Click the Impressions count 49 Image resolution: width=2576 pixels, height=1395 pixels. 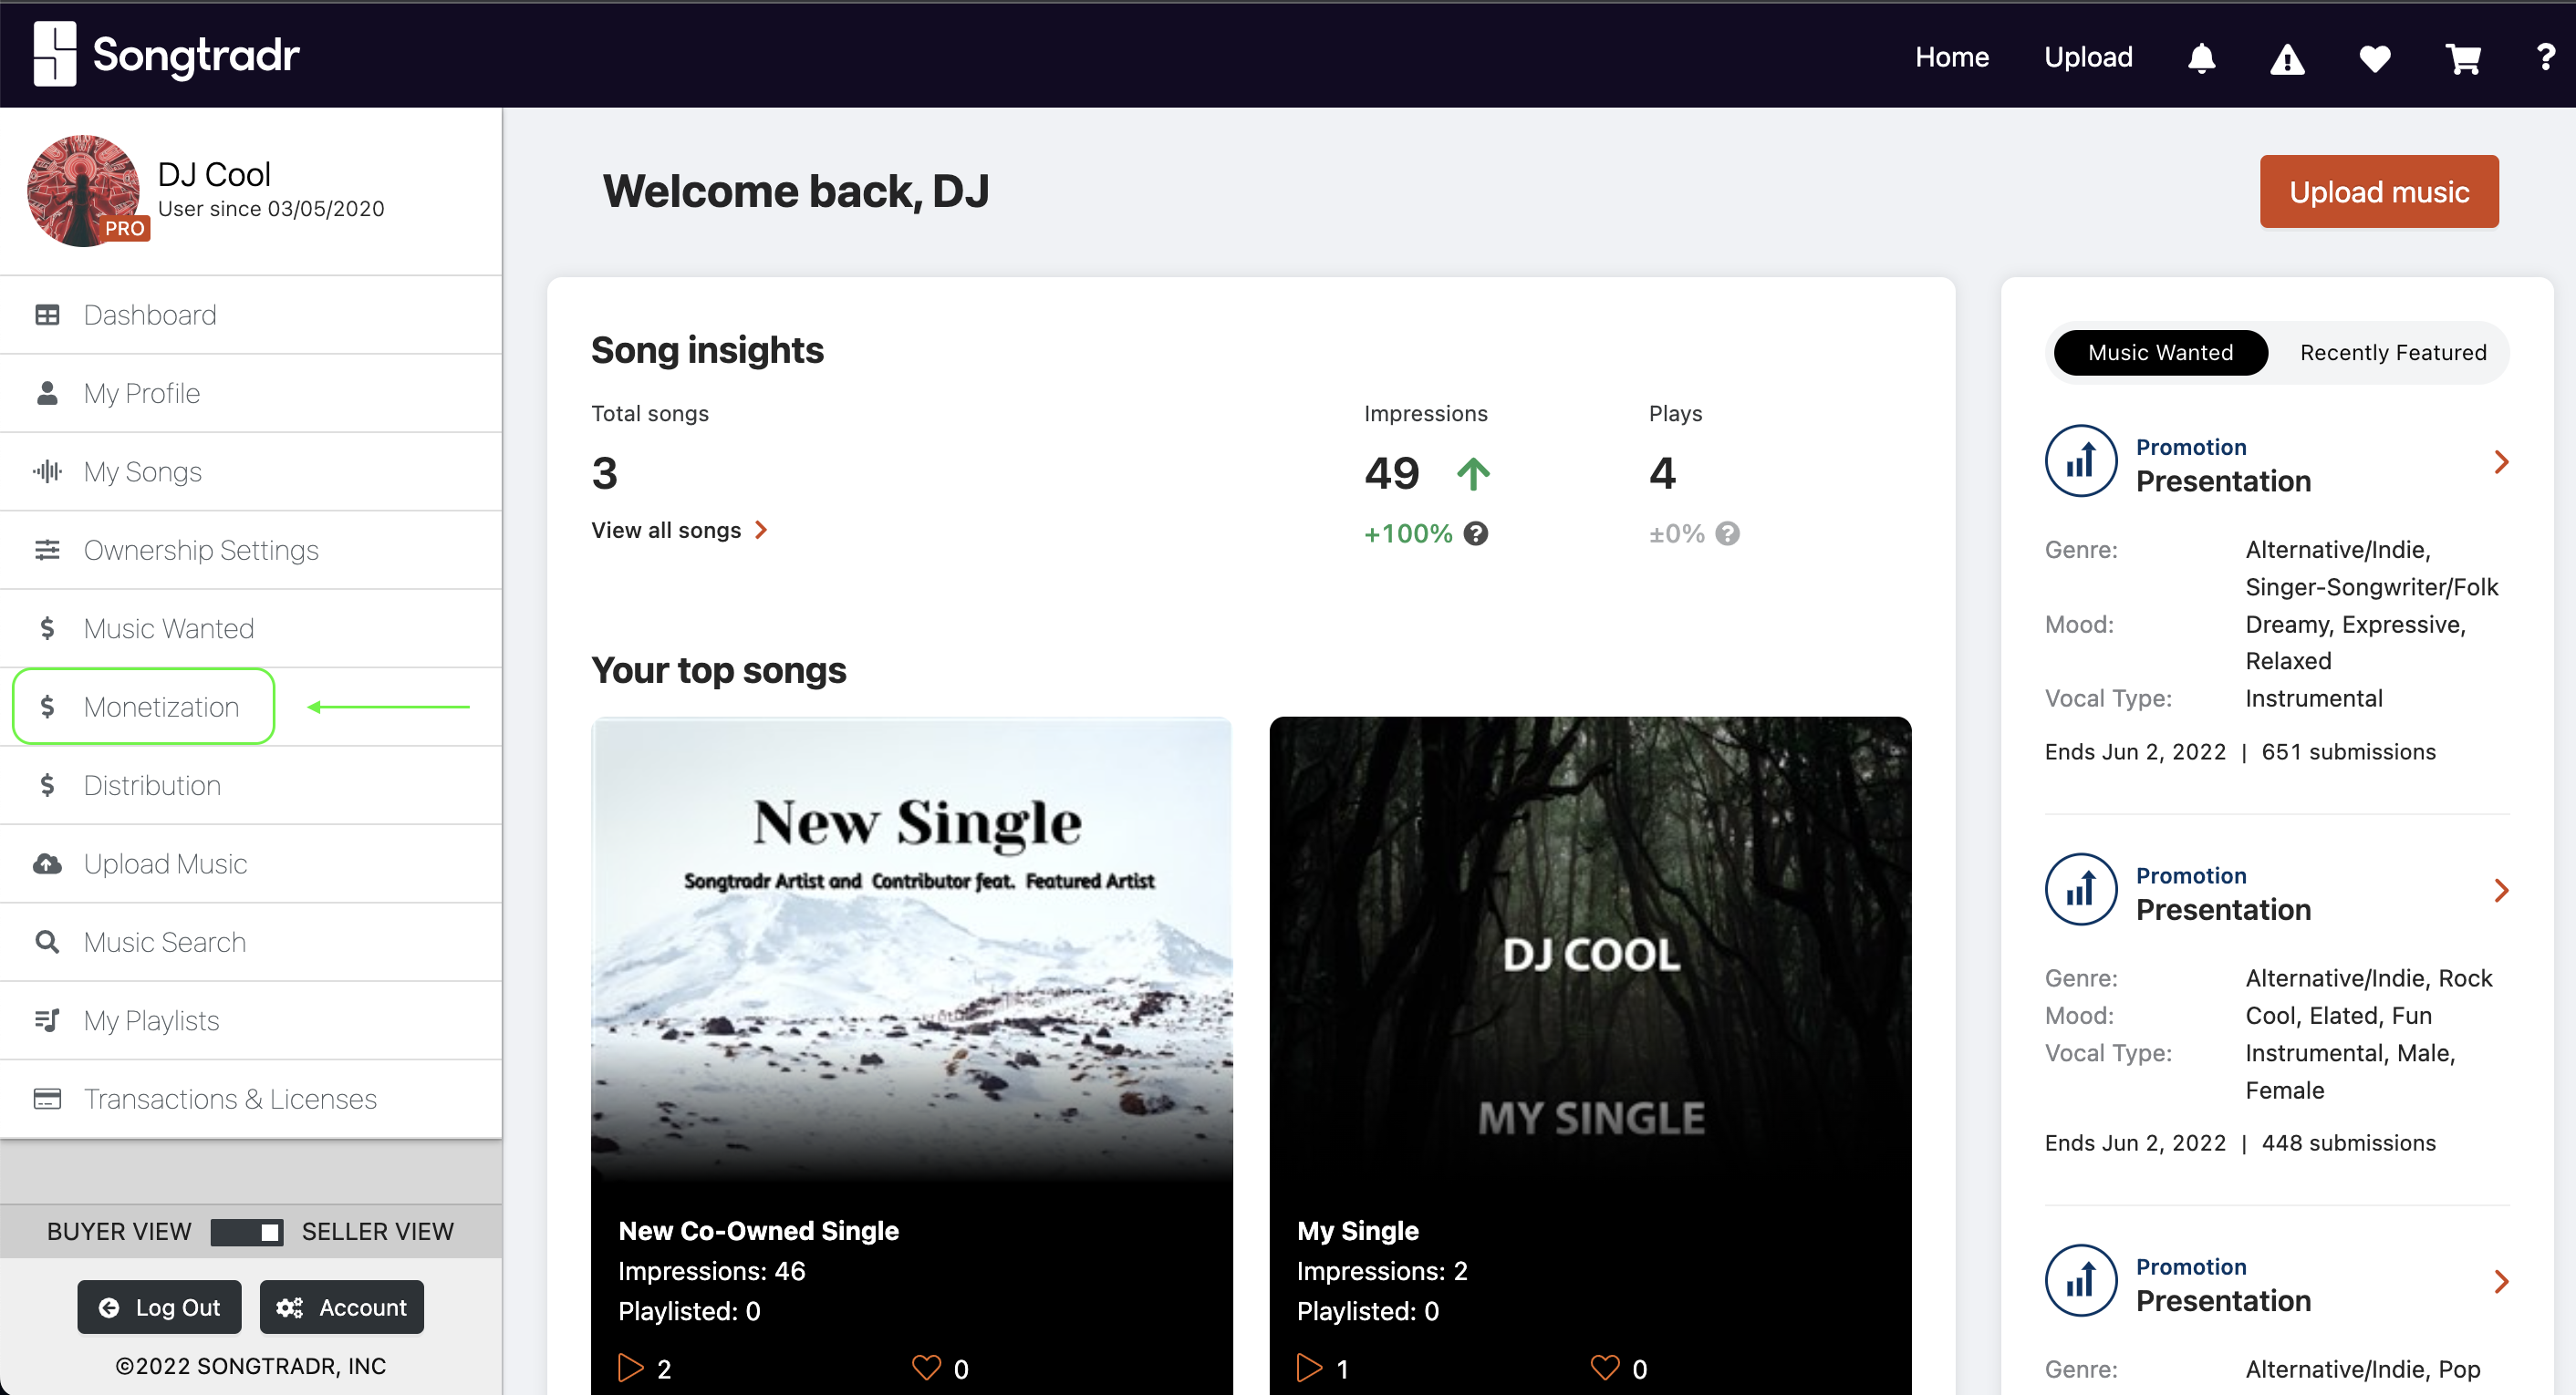(1391, 472)
